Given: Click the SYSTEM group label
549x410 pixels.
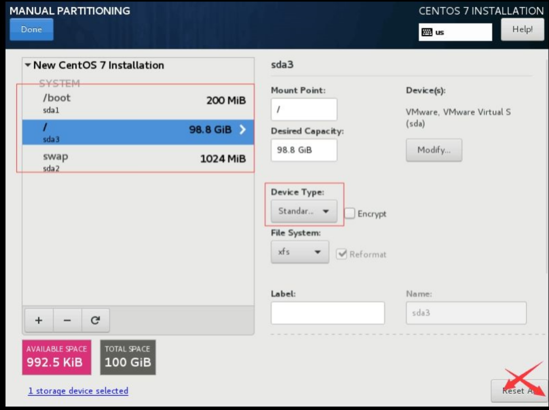Looking at the screenshot, I should click(59, 84).
